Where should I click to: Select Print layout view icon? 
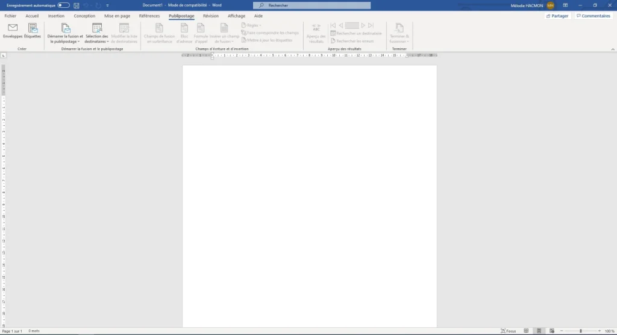click(539, 331)
